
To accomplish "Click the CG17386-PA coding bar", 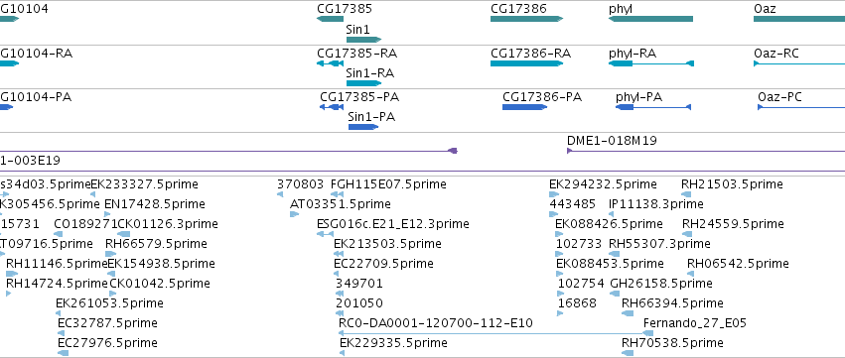I will (x=525, y=107).
